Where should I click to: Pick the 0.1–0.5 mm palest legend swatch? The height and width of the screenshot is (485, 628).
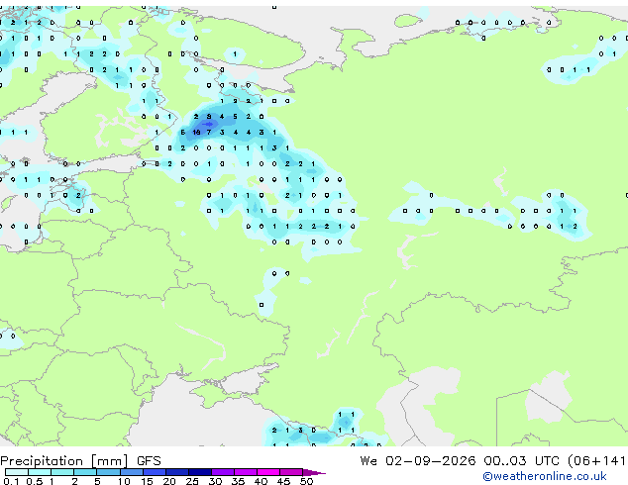[17, 472]
